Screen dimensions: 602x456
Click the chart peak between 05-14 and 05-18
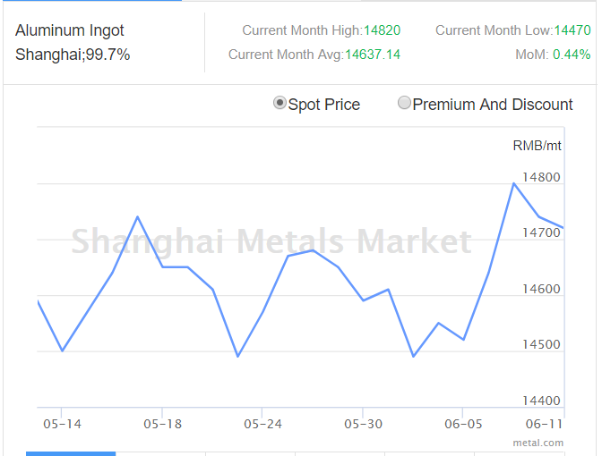coord(137,216)
